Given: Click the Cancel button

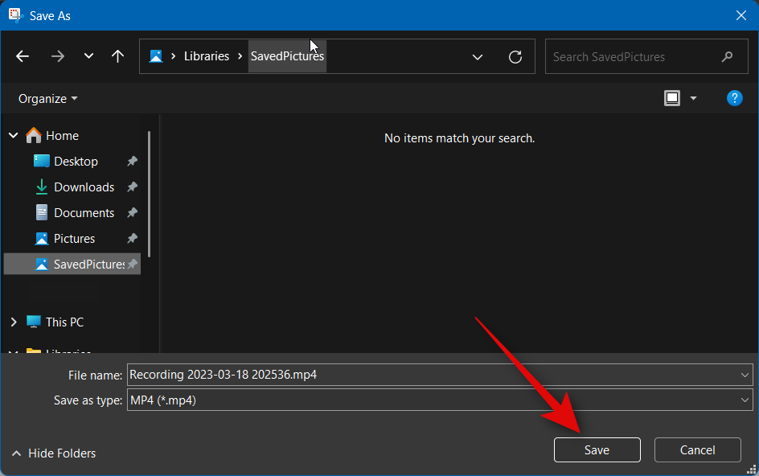Looking at the screenshot, I should tap(697, 450).
